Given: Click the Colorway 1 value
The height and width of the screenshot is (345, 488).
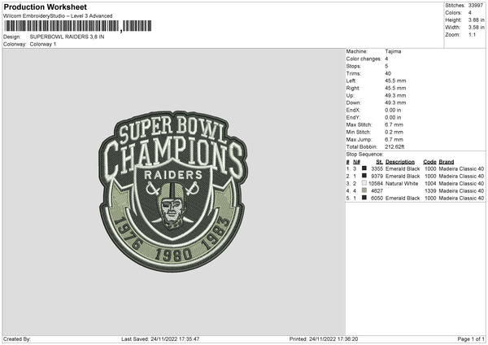Looking at the screenshot, I should tap(43, 44).
